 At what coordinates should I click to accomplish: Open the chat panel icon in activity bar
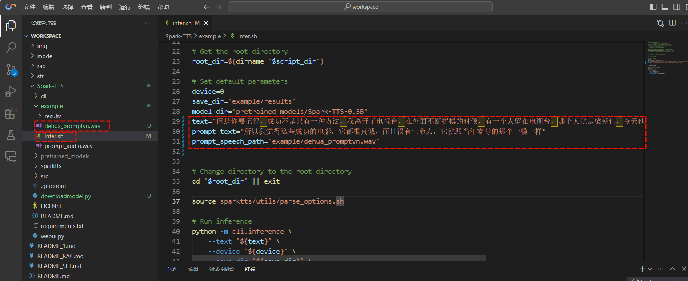(11, 156)
